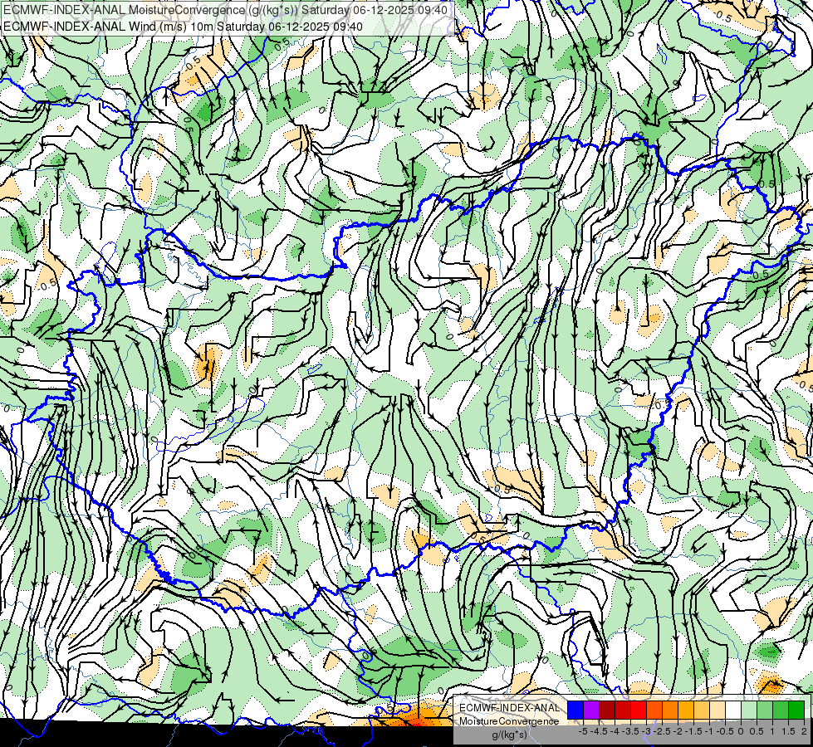Click the MoistureConvergence title line at top
This screenshot has height=747, width=813.
coord(226,10)
